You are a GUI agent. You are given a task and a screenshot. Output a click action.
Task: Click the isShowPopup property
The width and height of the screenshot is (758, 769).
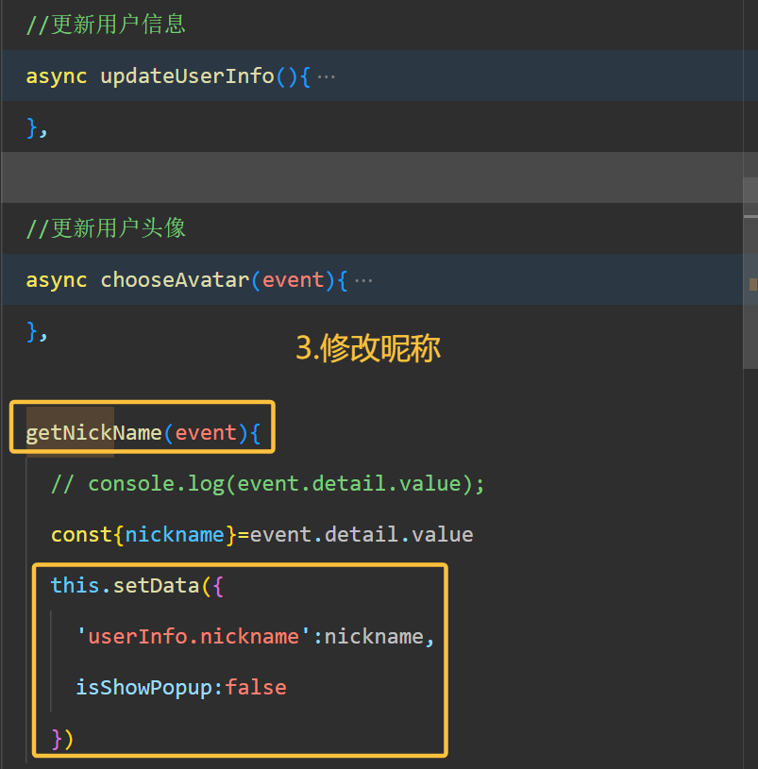143,688
